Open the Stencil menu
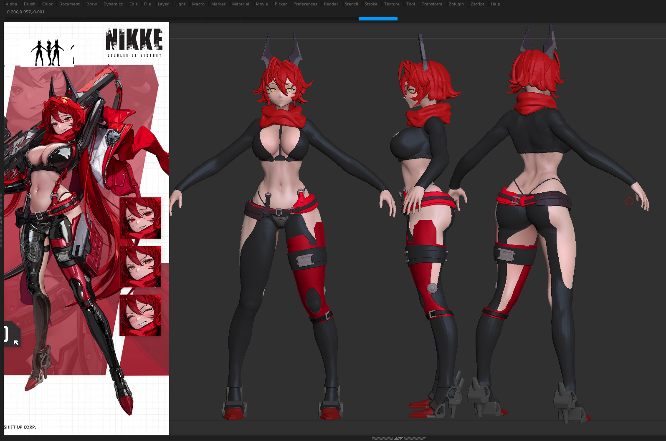The image size is (666, 441). click(352, 4)
